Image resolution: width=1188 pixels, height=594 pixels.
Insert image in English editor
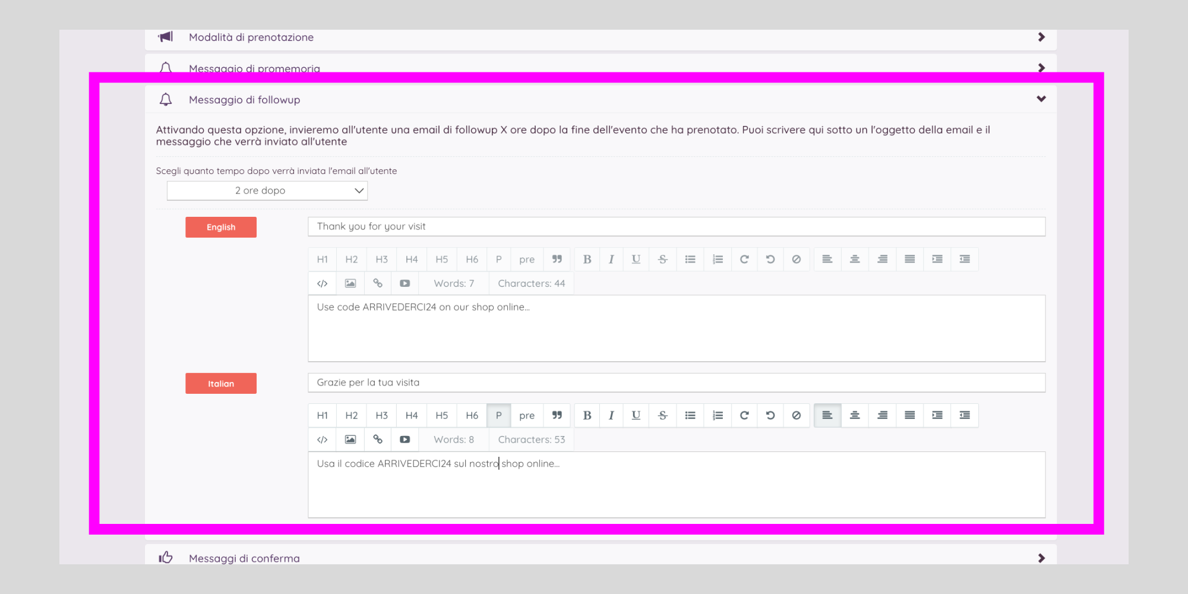point(350,283)
